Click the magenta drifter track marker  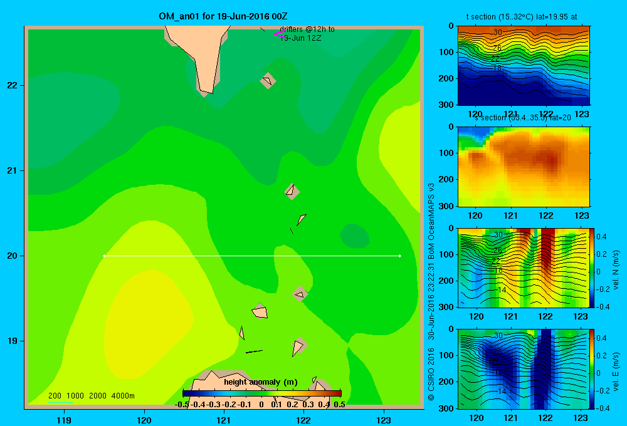[x=280, y=34]
